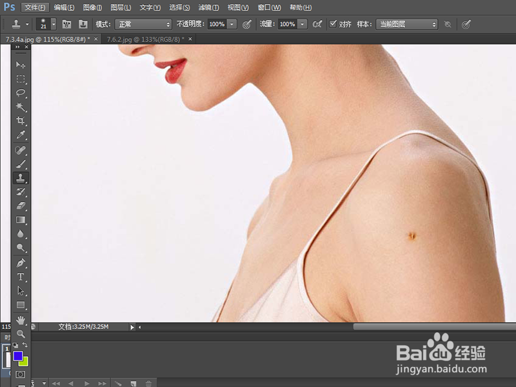
Task: Open the 文件(F) menu
Action: pyautogui.click(x=35, y=8)
